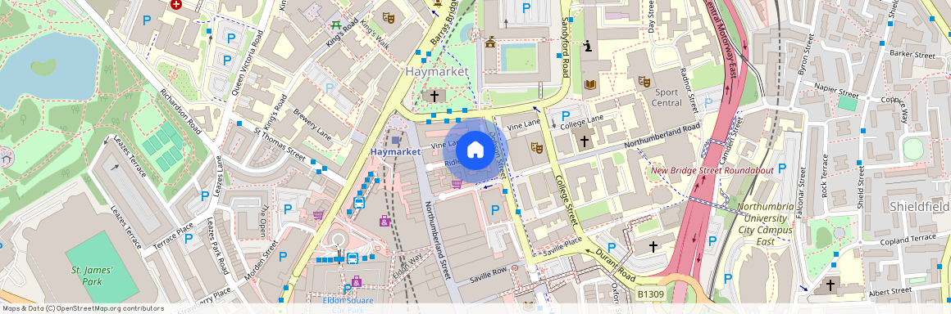
Task: Click the church cross icon below Haymarket label
Action: click(x=435, y=96)
